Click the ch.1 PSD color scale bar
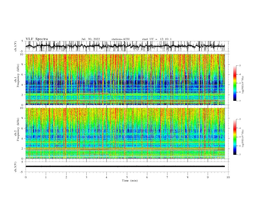This screenshot has width=257, height=199. tap(235, 83)
